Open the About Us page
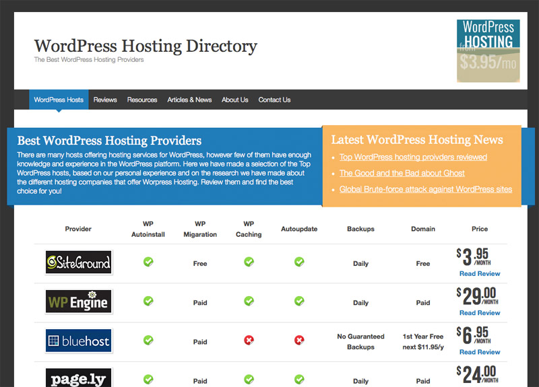This screenshot has height=387, width=539. [x=234, y=100]
